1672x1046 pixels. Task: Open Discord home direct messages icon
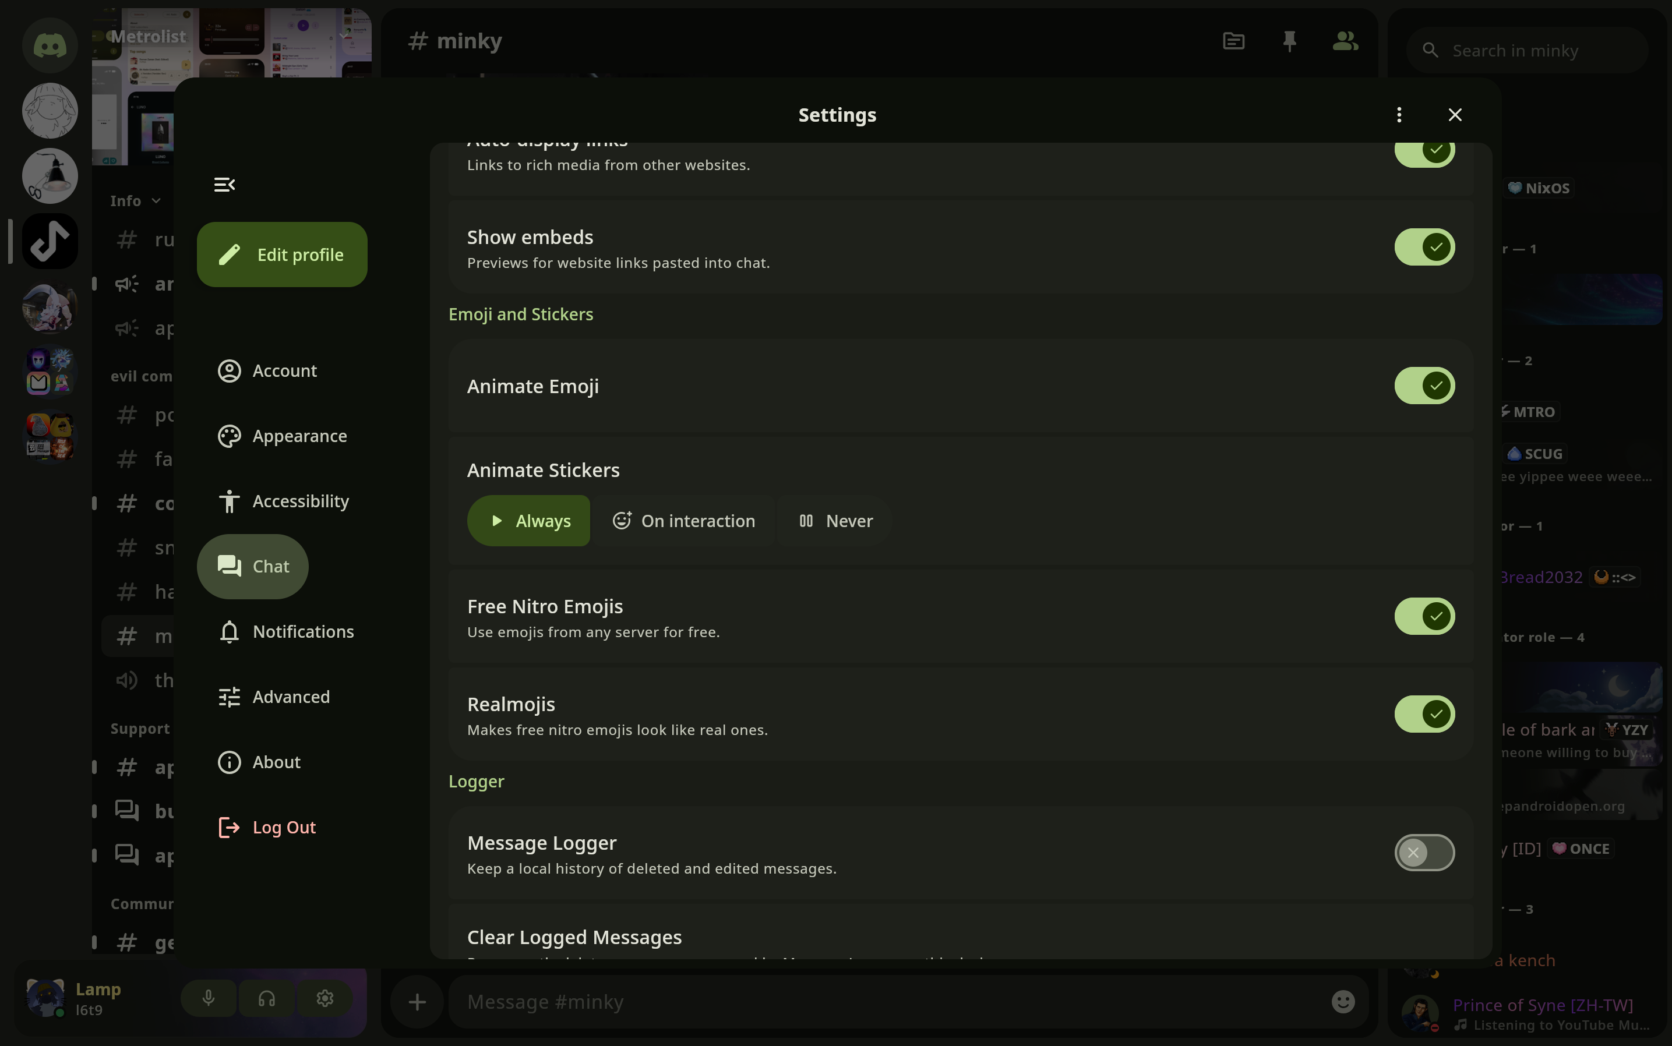[50, 45]
